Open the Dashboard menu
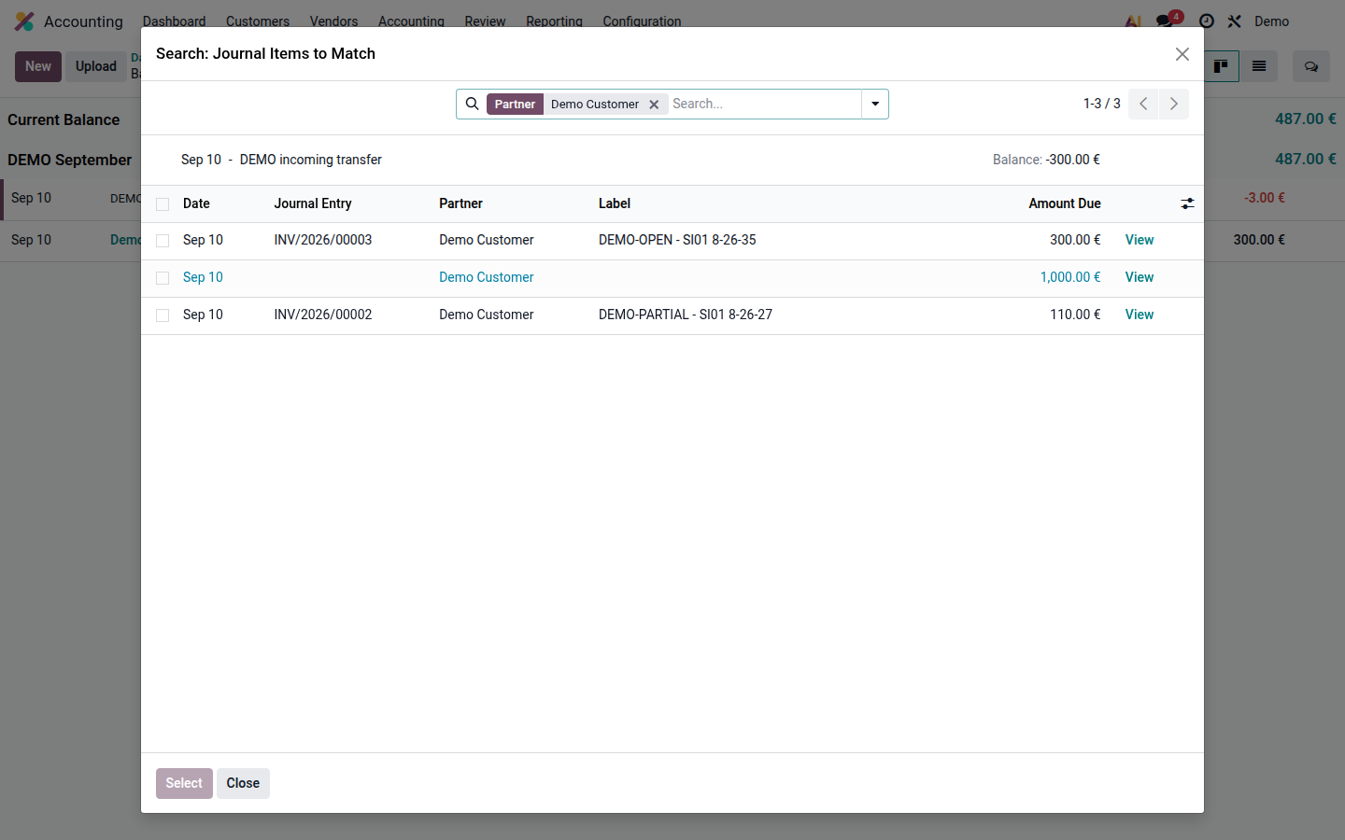 point(174,21)
